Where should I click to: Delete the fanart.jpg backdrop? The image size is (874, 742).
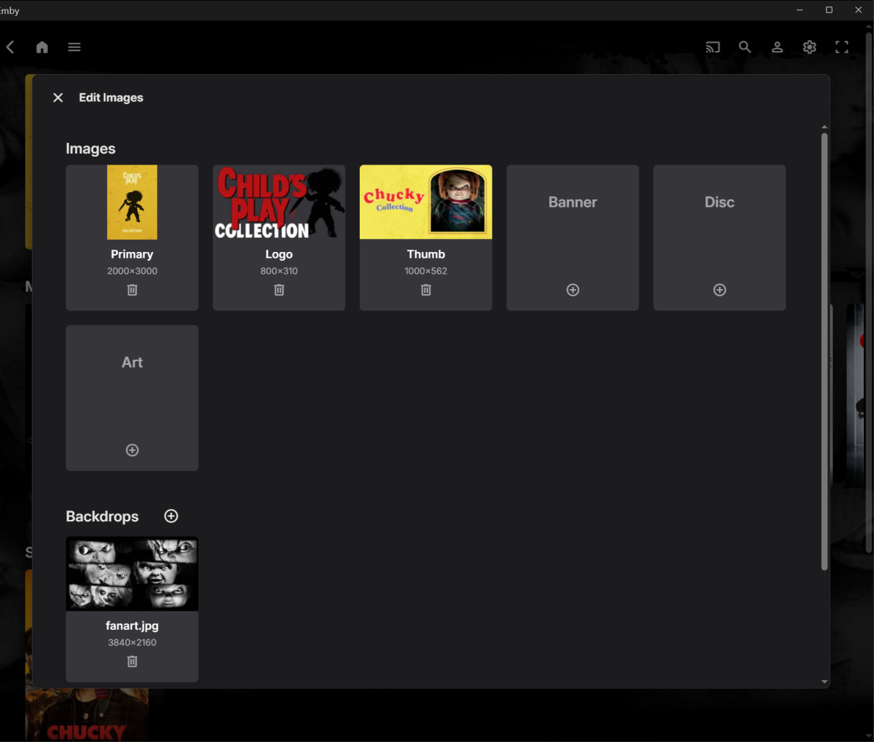133,661
